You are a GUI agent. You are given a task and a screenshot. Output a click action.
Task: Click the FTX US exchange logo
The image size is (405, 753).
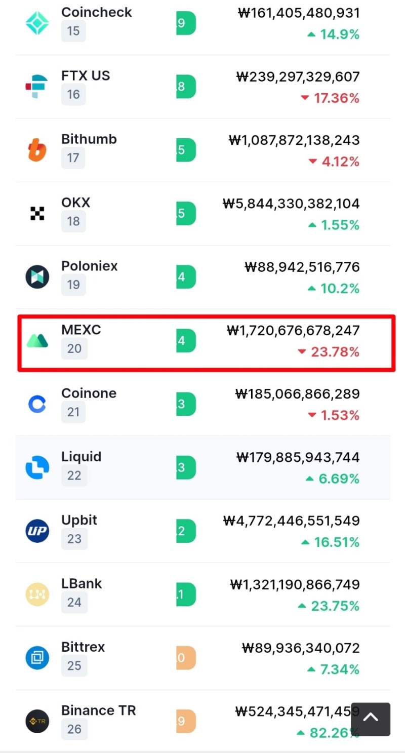(37, 87)
